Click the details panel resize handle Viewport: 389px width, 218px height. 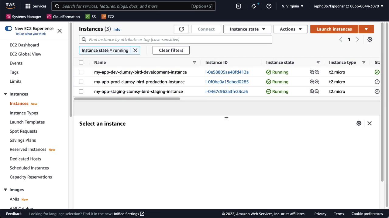coord(226,118)
